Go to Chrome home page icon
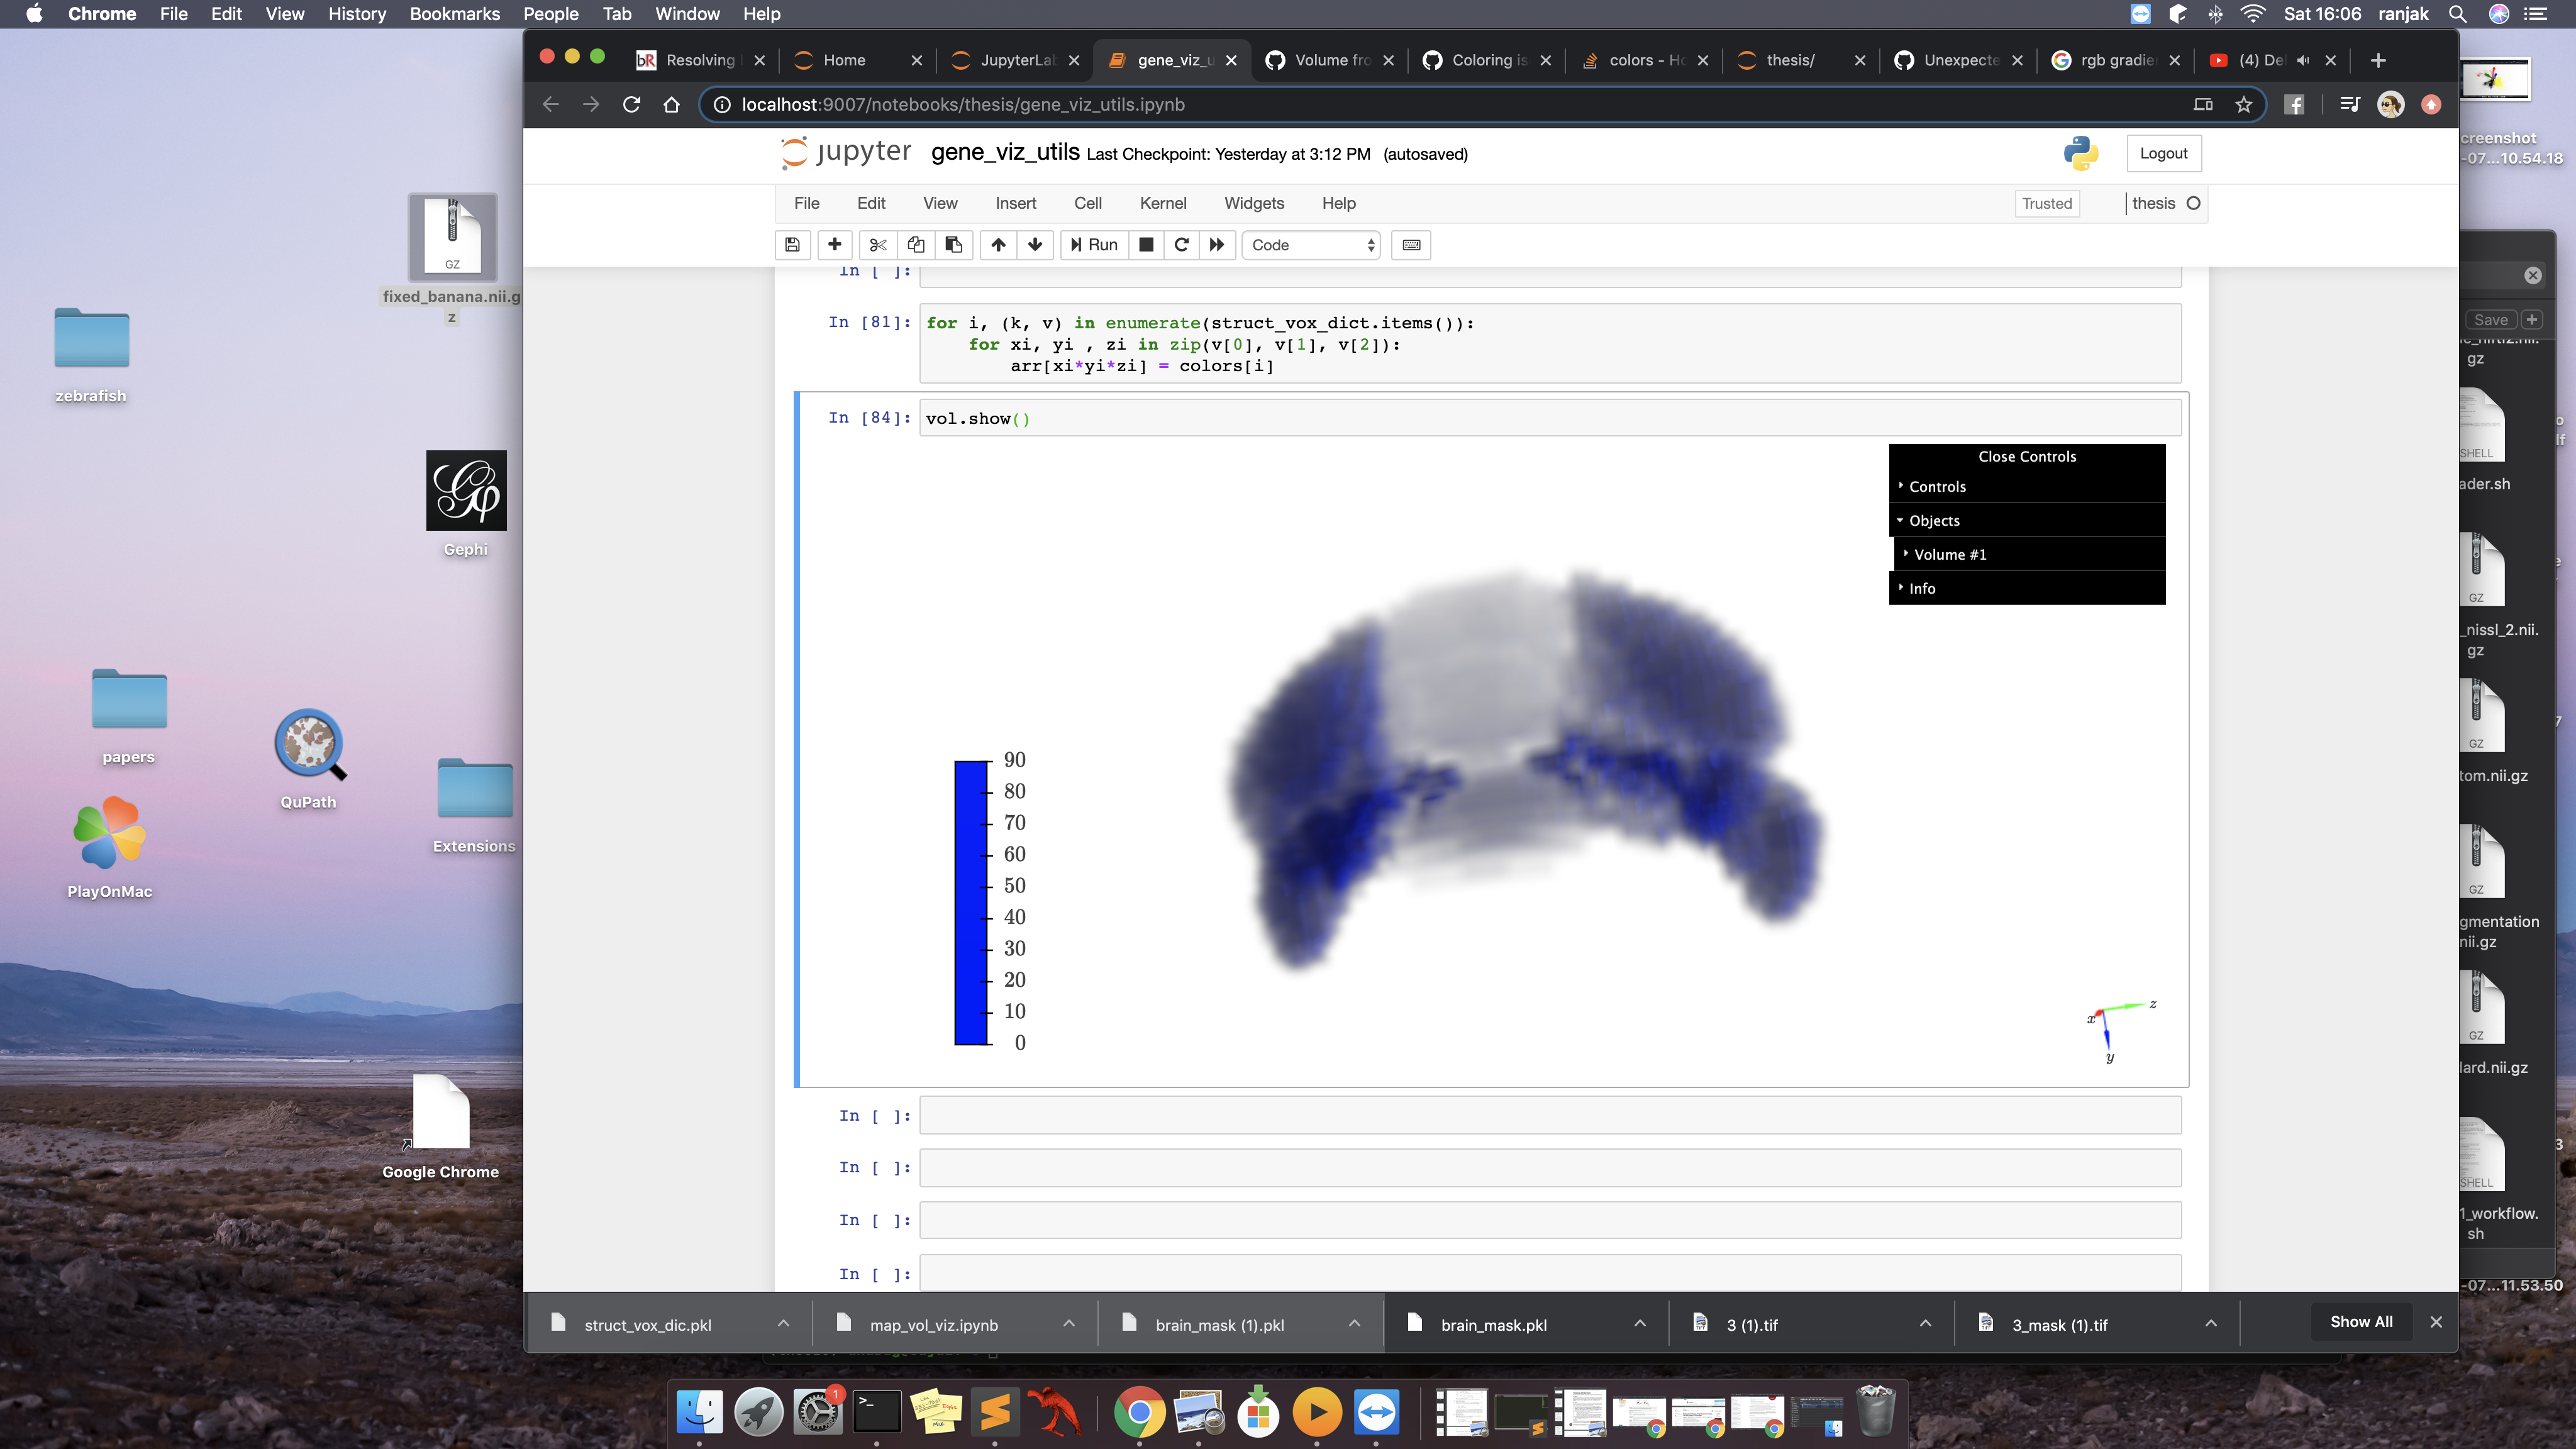The image size is (2576, 1449). click(671, 104)
